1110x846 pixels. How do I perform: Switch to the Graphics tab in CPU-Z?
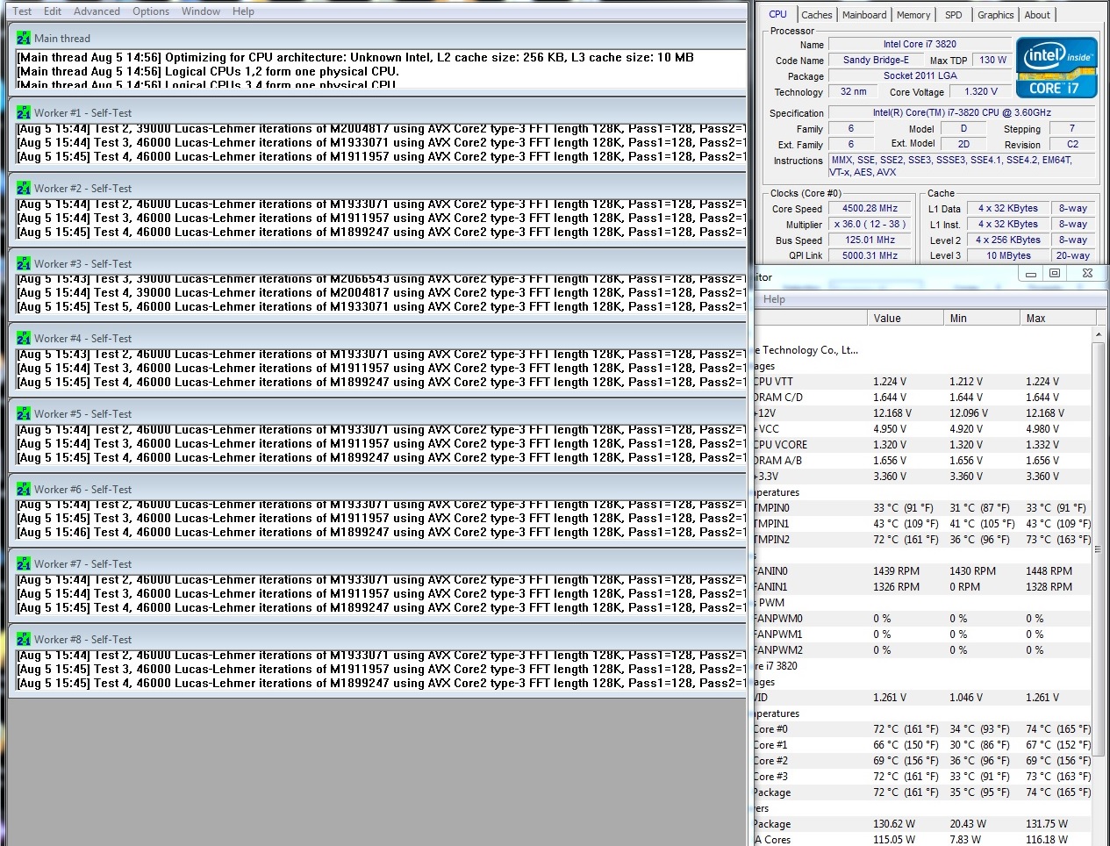point(995,15)
